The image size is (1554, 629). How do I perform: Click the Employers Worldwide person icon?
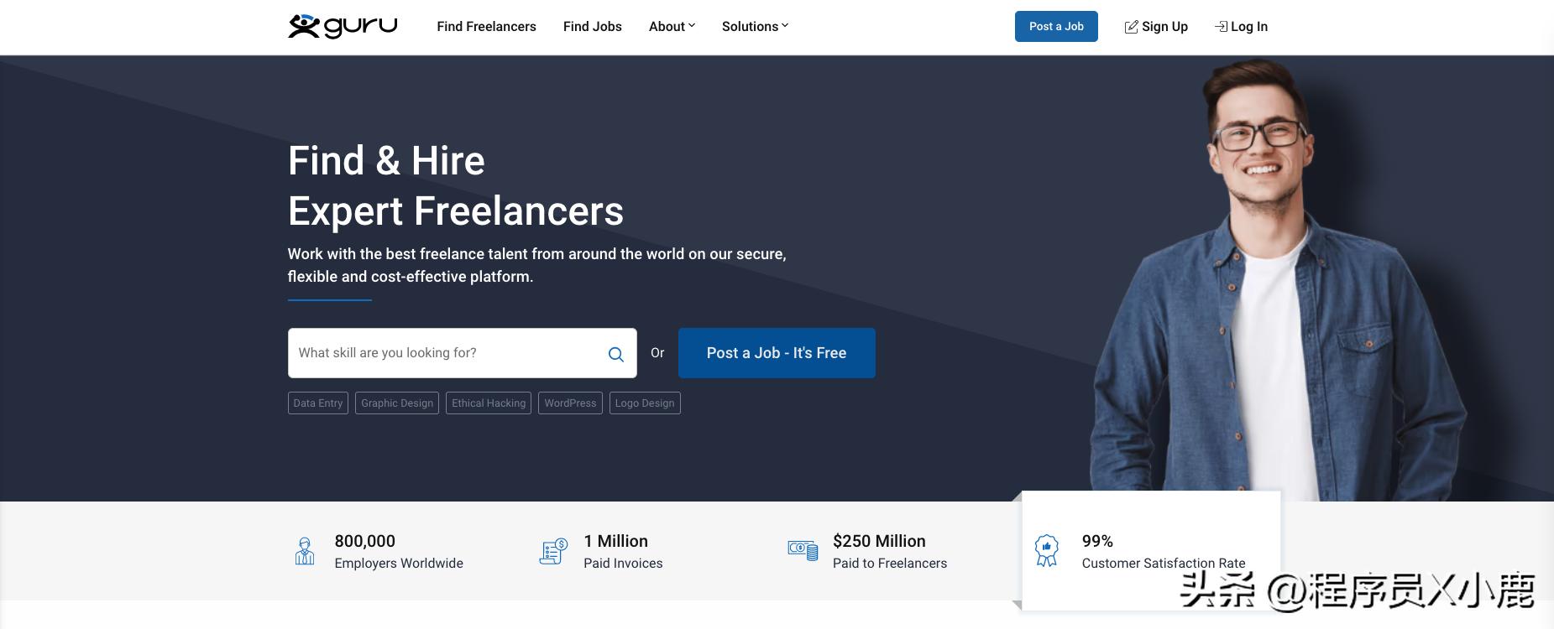tap(305, 551)
